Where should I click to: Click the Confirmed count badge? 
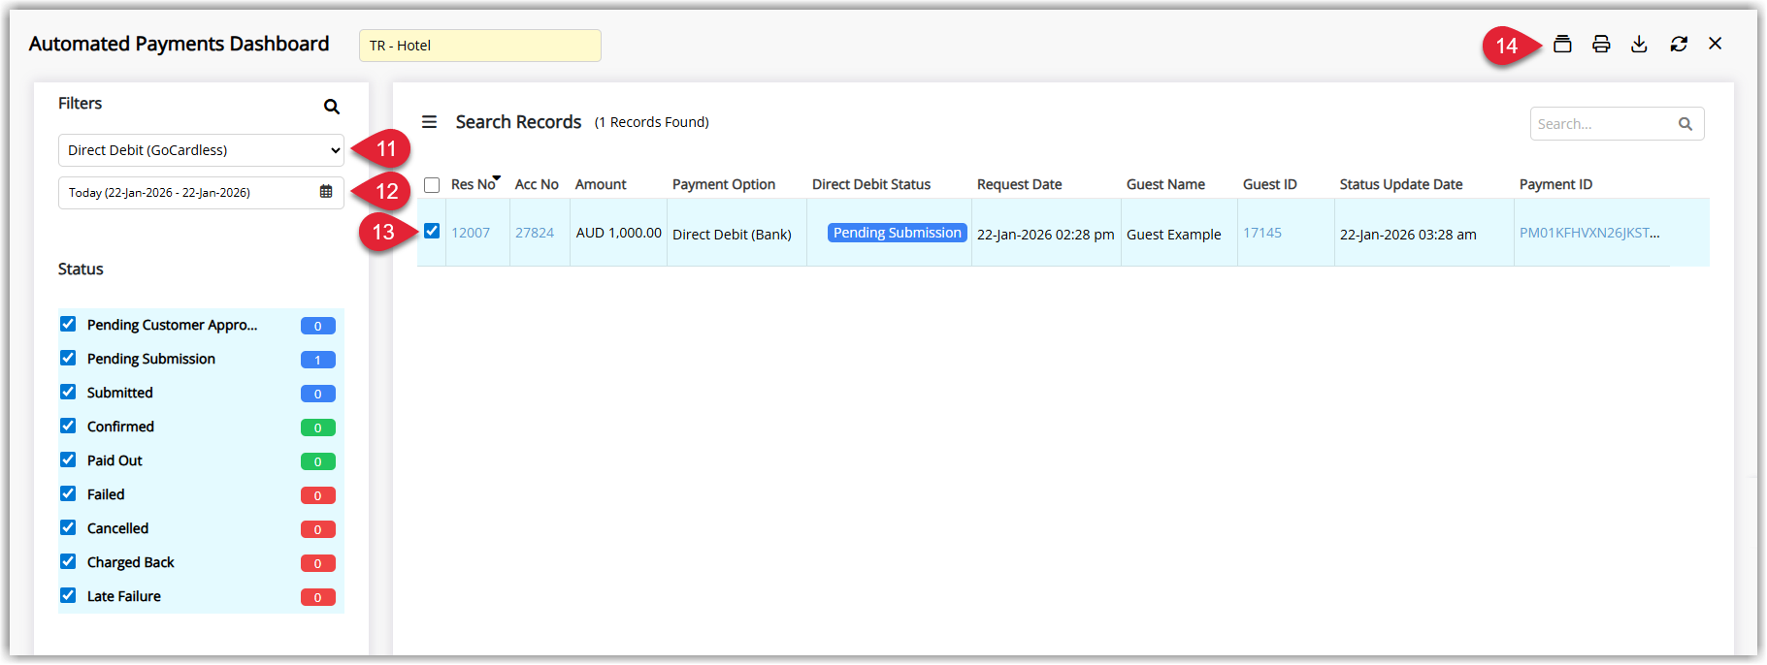pos(318,427)
